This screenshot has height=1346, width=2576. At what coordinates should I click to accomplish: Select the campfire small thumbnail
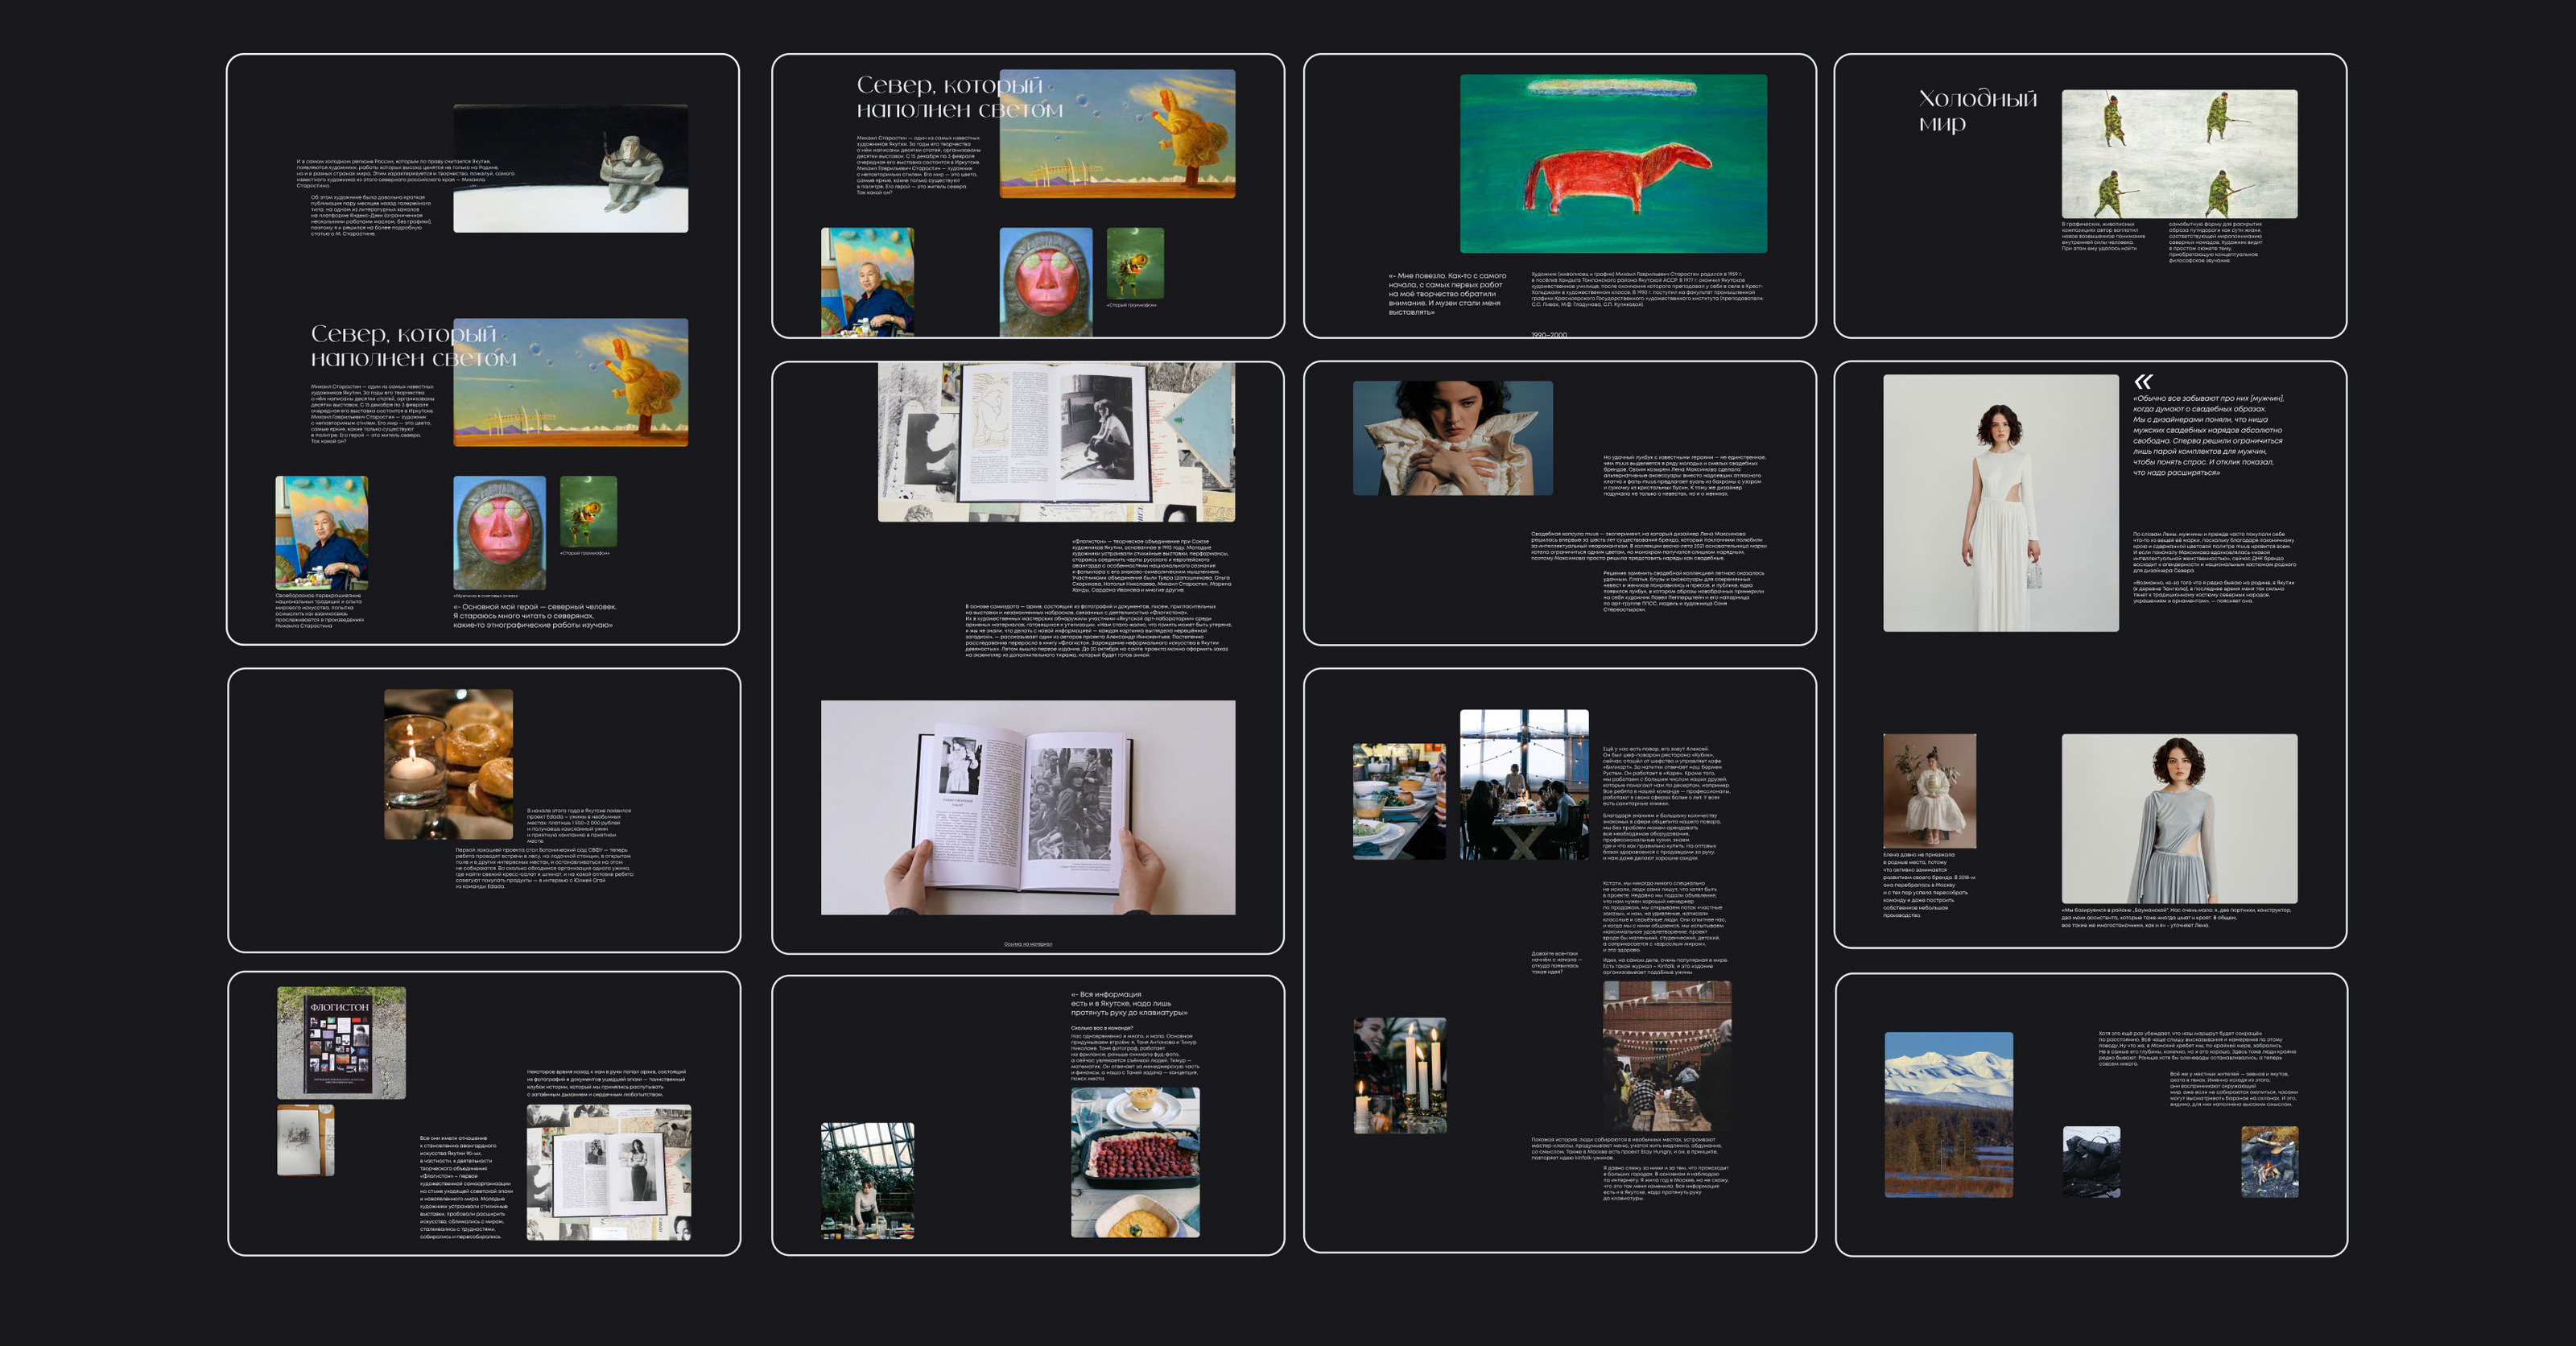click(x=2269, y=1162)
